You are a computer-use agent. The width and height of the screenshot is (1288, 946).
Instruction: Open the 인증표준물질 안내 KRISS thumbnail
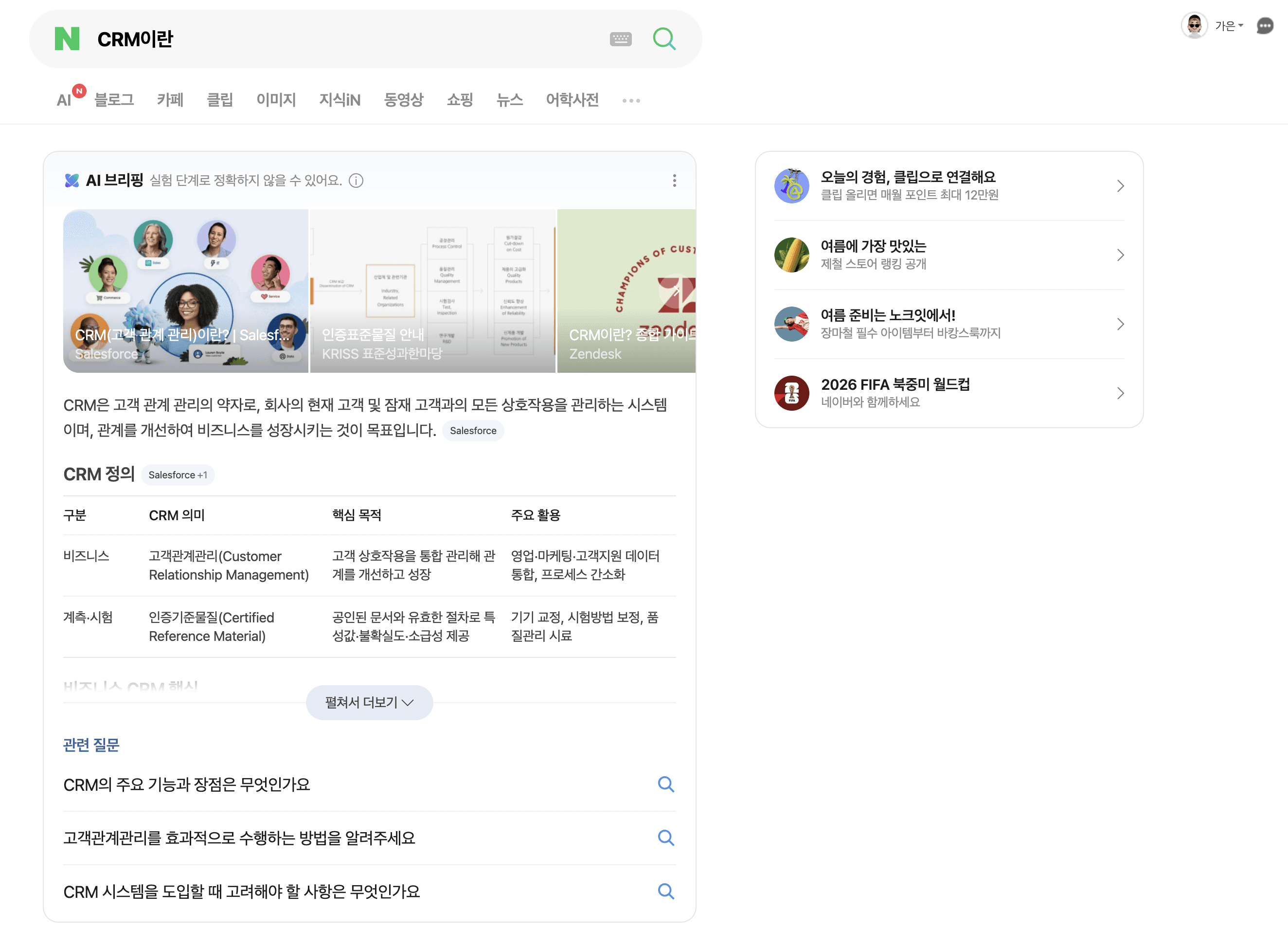coord(433,291)
